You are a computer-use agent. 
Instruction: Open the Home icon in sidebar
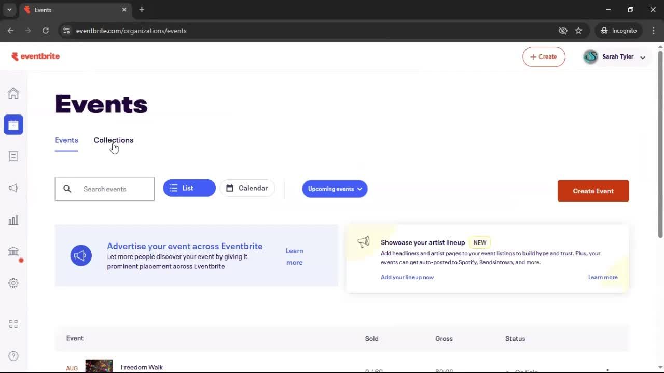click(x=13, y=94)
